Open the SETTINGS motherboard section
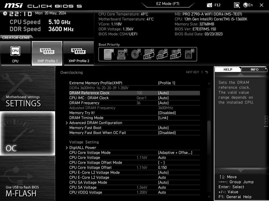This screenshot has height=201, width=269. pyautogui.click(x=27, y=88)
